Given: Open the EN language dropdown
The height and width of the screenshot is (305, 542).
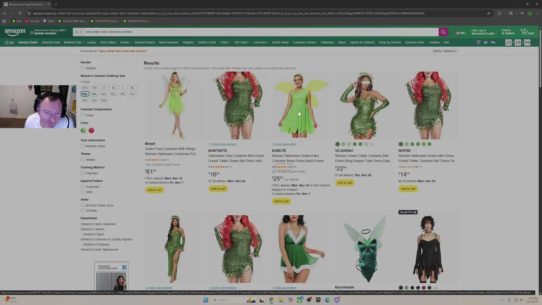Looking at the screenshot, I should tap(461, 32).
